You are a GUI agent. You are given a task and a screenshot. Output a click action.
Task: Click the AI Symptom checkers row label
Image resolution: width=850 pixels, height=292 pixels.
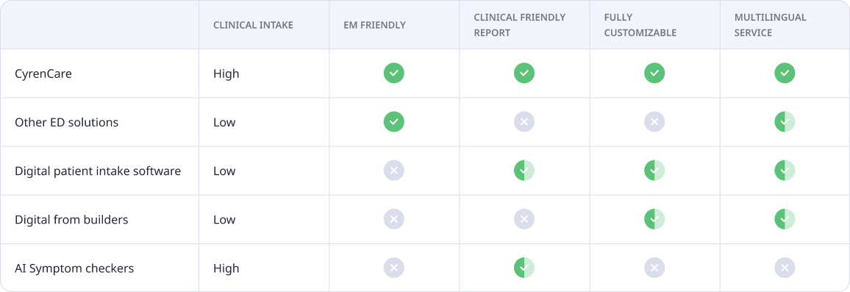pyautogui.click(x=74, y=268)
